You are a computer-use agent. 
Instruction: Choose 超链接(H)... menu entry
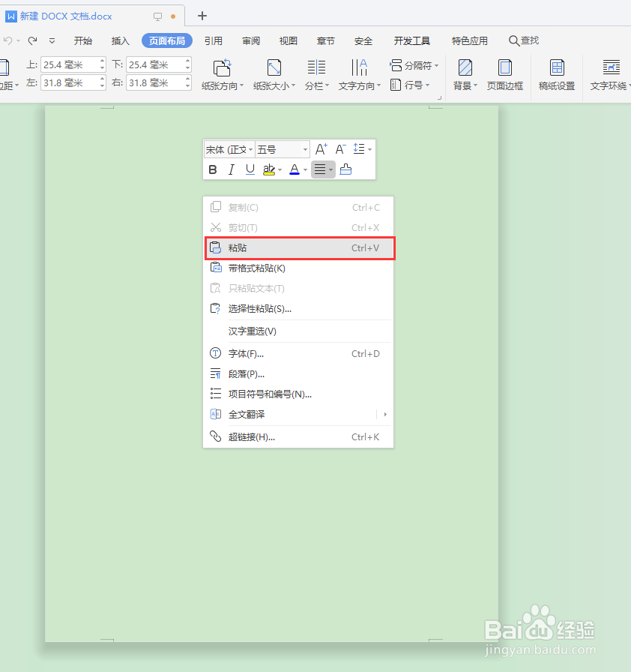(298, 436)
